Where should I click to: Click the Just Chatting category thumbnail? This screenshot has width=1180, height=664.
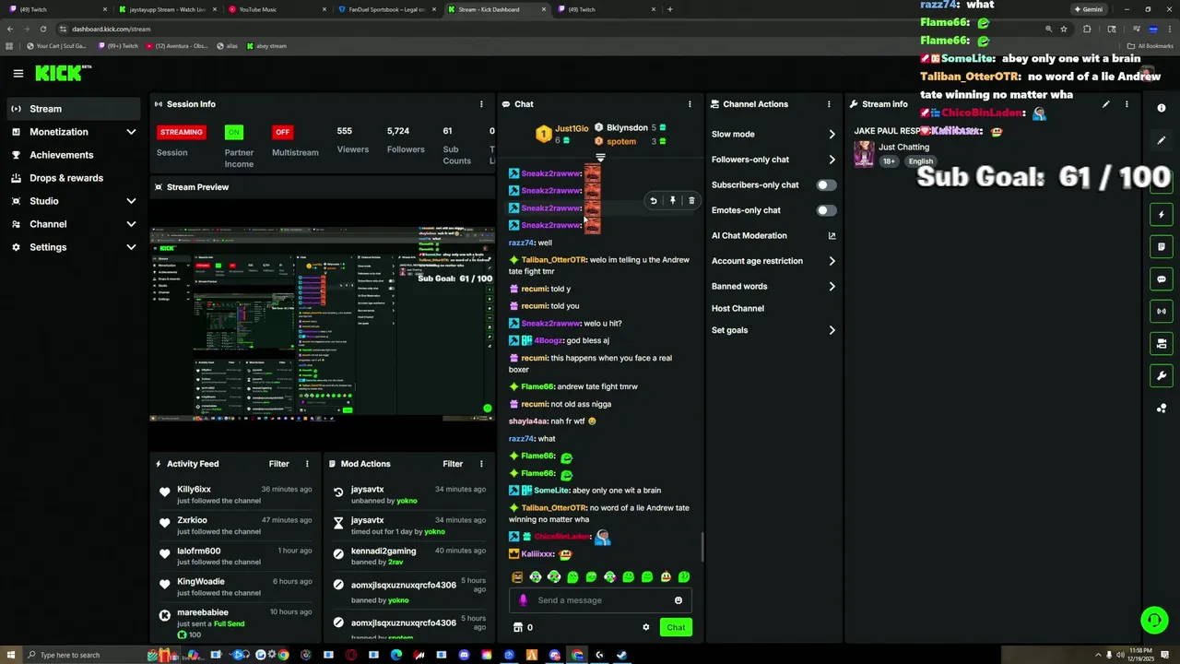pyautogui.click(x=864, y=153)
